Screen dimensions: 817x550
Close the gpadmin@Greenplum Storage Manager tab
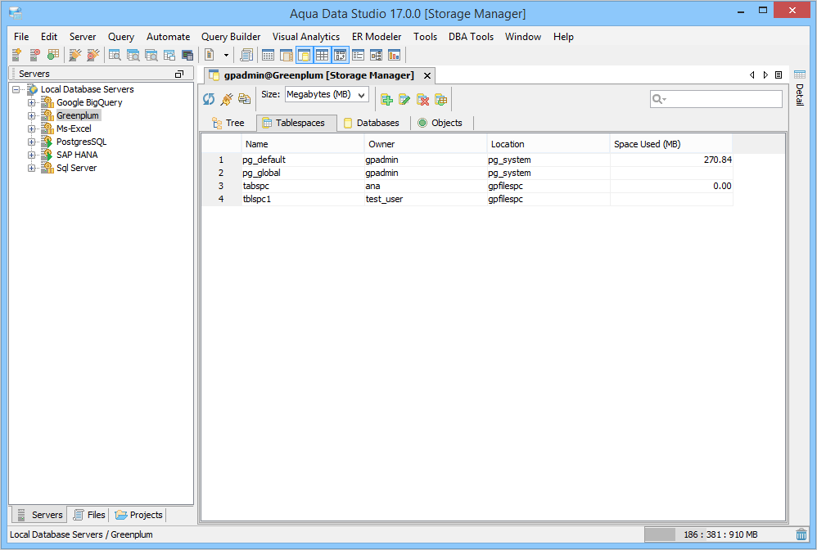coord(427,75)
